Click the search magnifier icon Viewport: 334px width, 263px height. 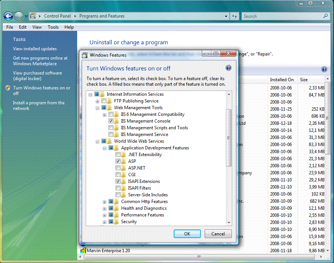(325, 16)
